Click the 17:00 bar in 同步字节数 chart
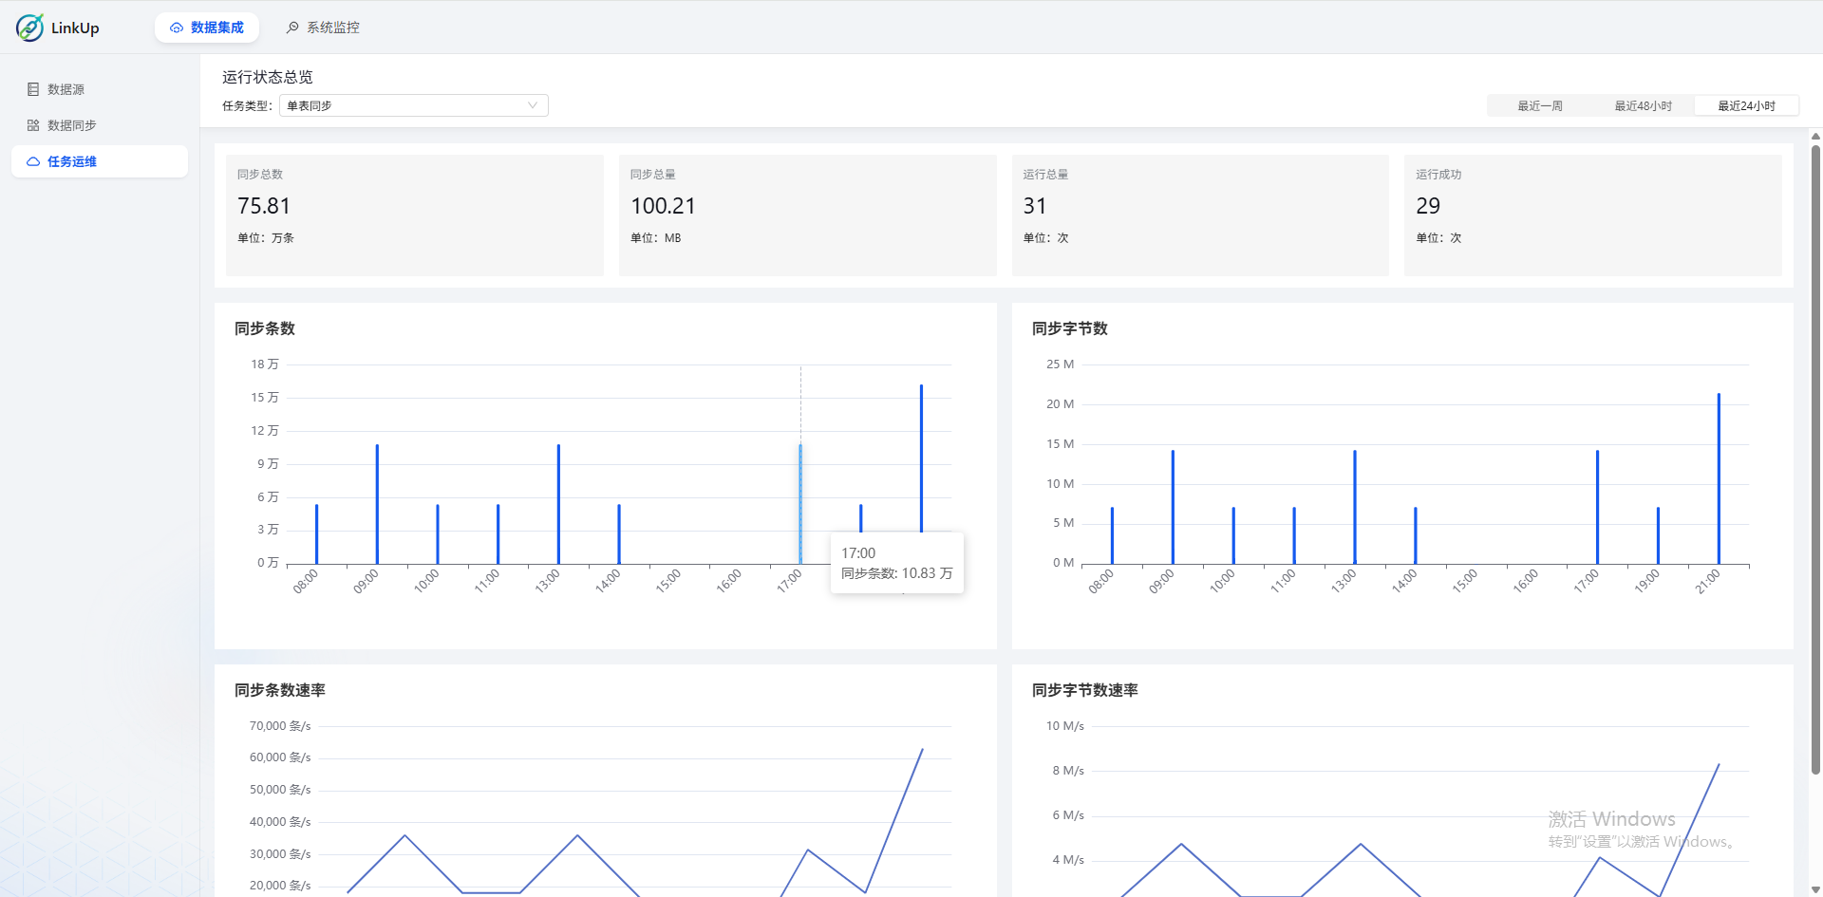The image size is (1823, 897). tap(1597, 508)
